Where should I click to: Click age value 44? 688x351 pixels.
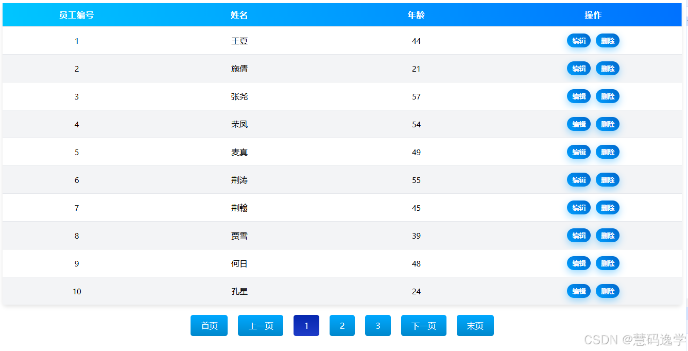[x=416, y=41]
